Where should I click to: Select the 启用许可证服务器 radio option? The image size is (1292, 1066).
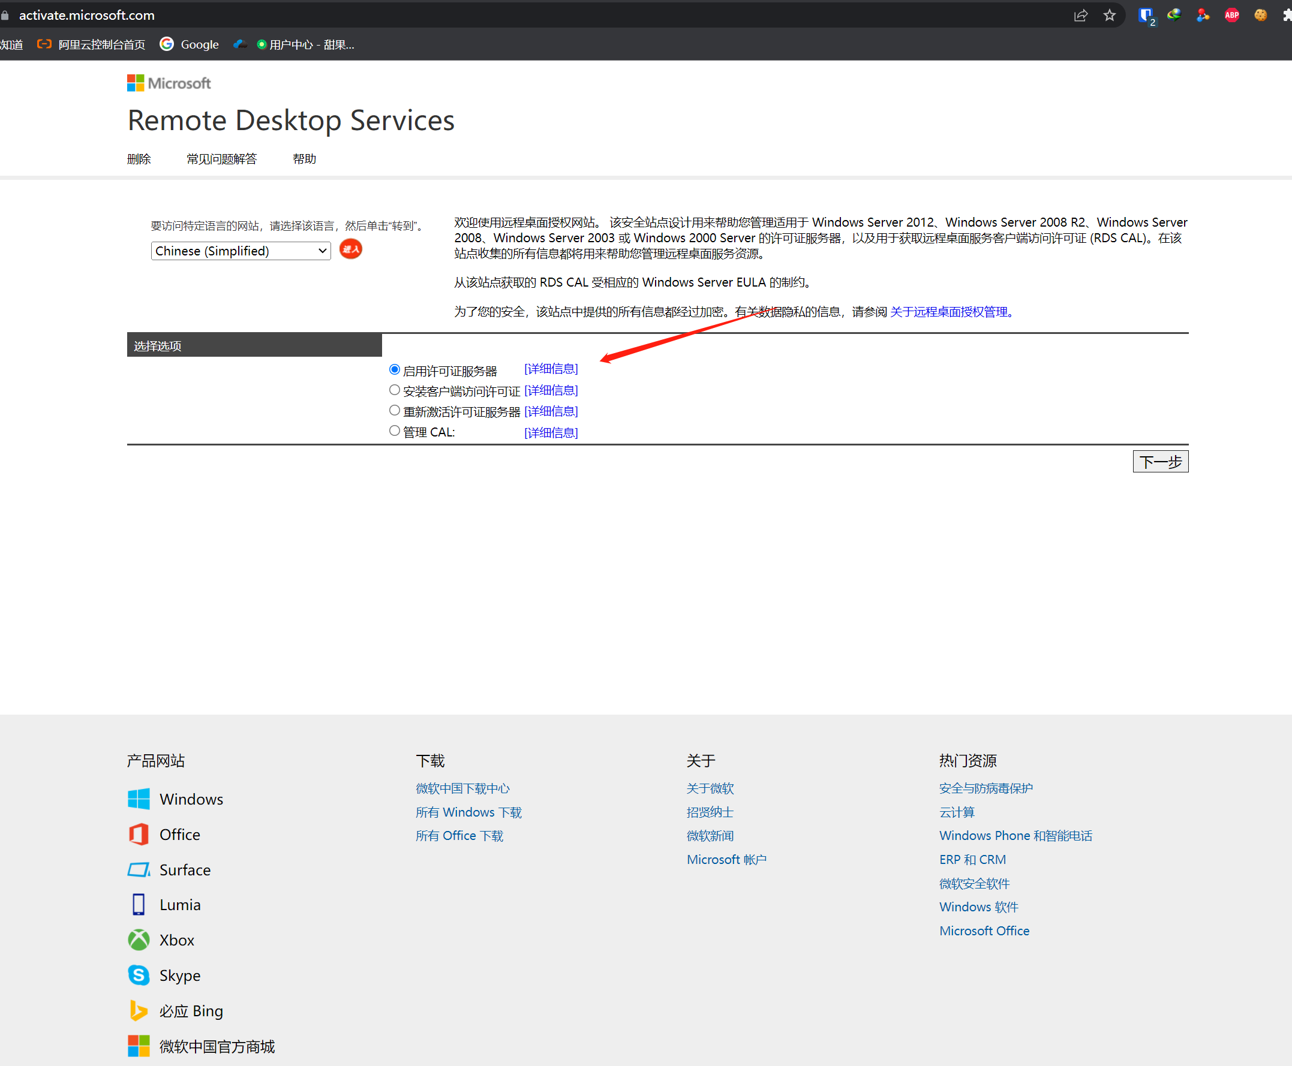click(395, 369)
